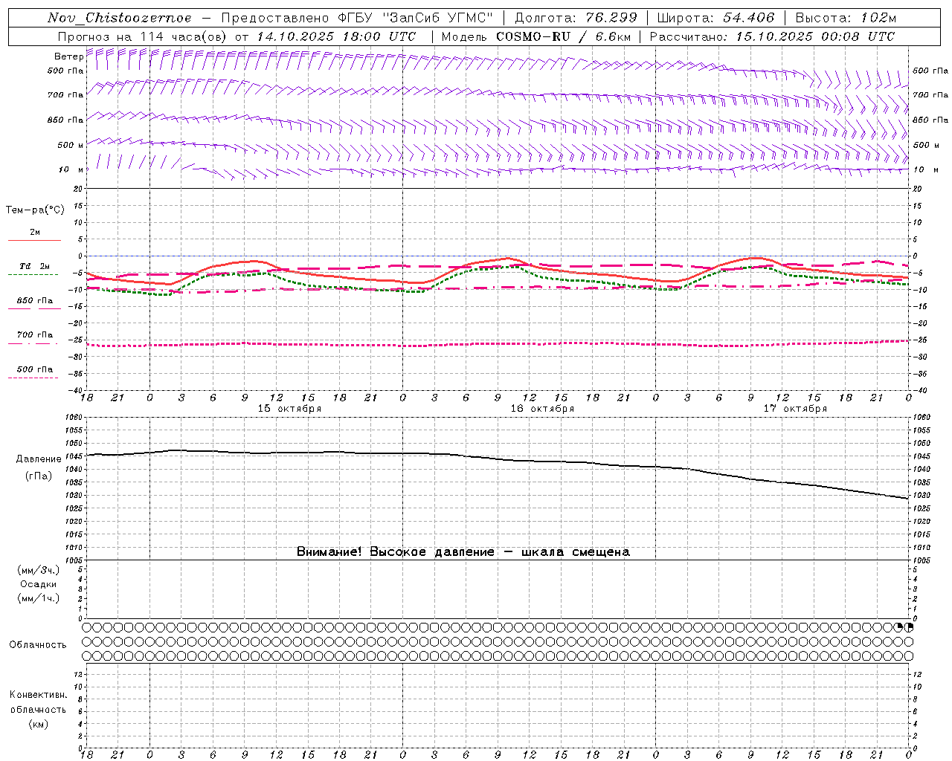Click the Тем-ра(°C) temperature axis title
This screenshot has height=761, width=952.
[x=35, y=210]
